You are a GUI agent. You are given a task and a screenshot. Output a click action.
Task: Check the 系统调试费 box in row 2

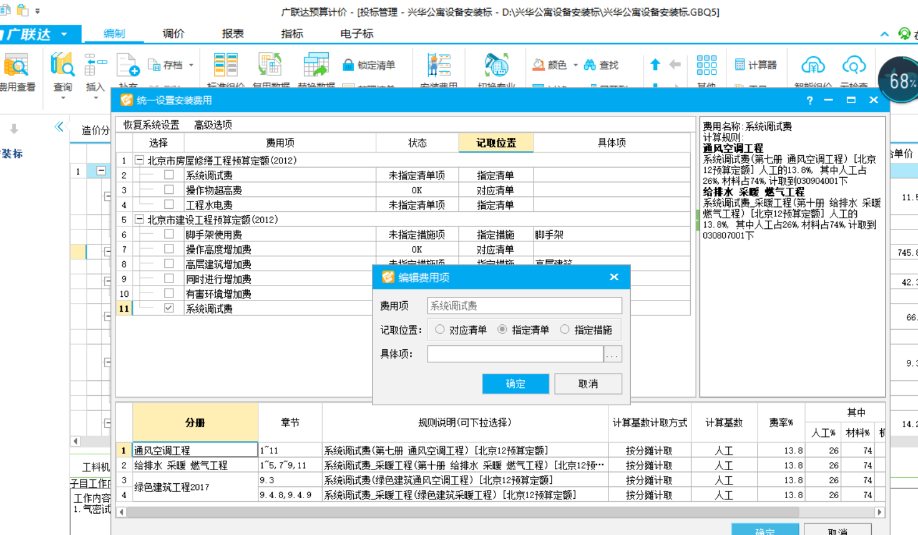(169, 175)
